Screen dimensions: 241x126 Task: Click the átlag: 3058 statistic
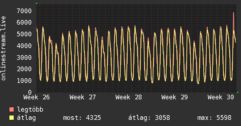149,118
